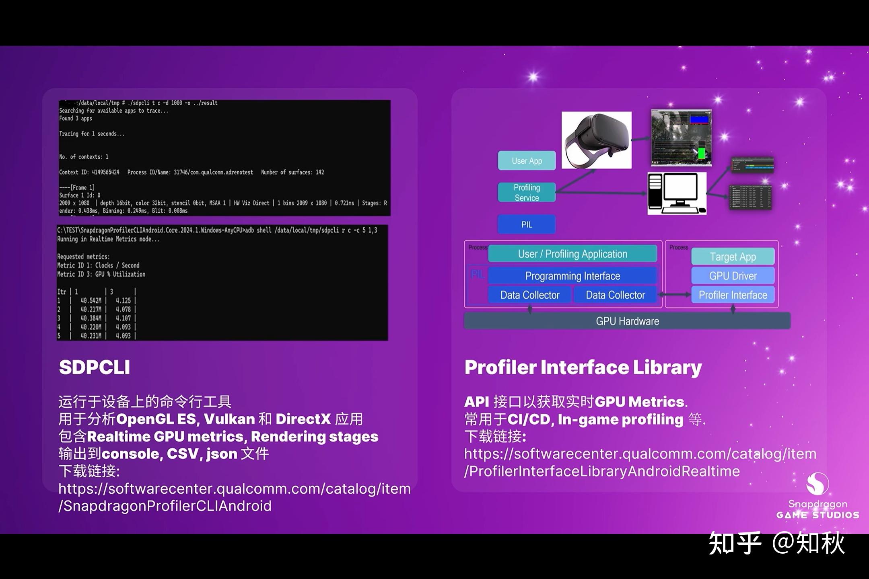Select the GPU Driver block

pos(732,275)
